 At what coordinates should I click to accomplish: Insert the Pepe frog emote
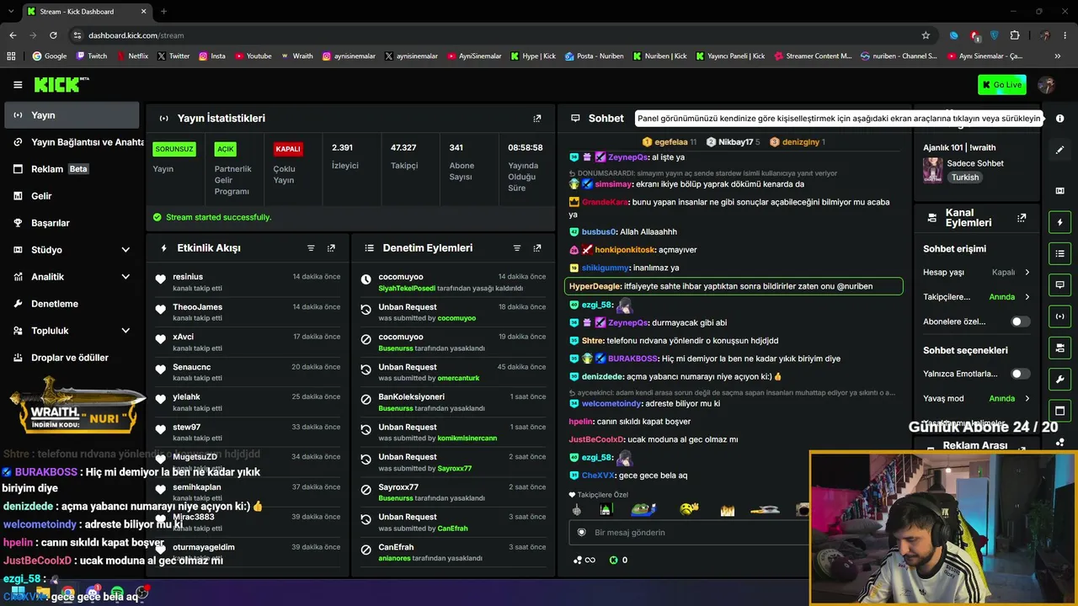[644, 509]
